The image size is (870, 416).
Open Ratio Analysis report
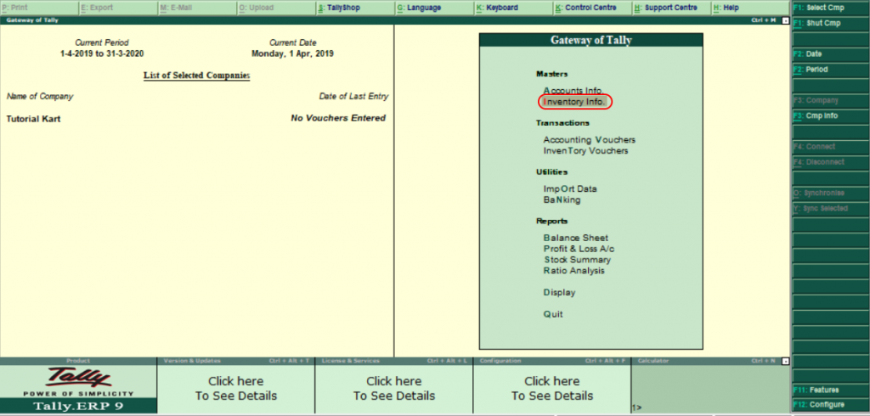[573, 271]
